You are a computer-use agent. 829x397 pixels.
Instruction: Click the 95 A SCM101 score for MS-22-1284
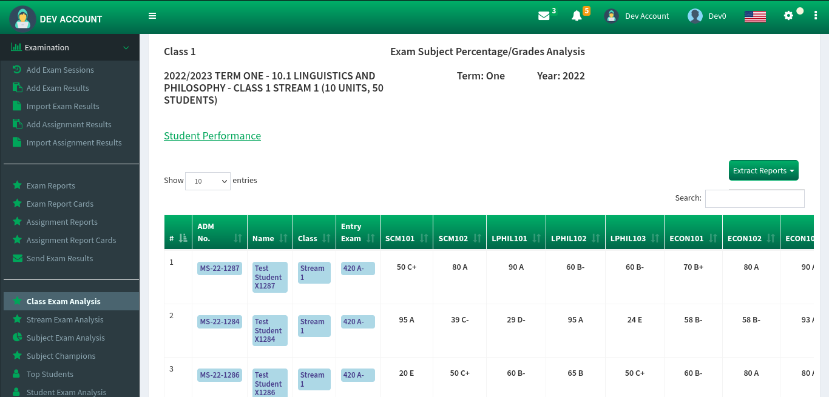click(x=407, y=319)
